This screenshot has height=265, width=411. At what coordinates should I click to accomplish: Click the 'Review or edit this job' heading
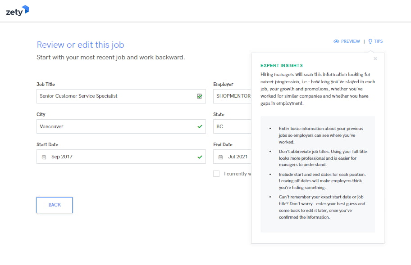click(80, 45)
